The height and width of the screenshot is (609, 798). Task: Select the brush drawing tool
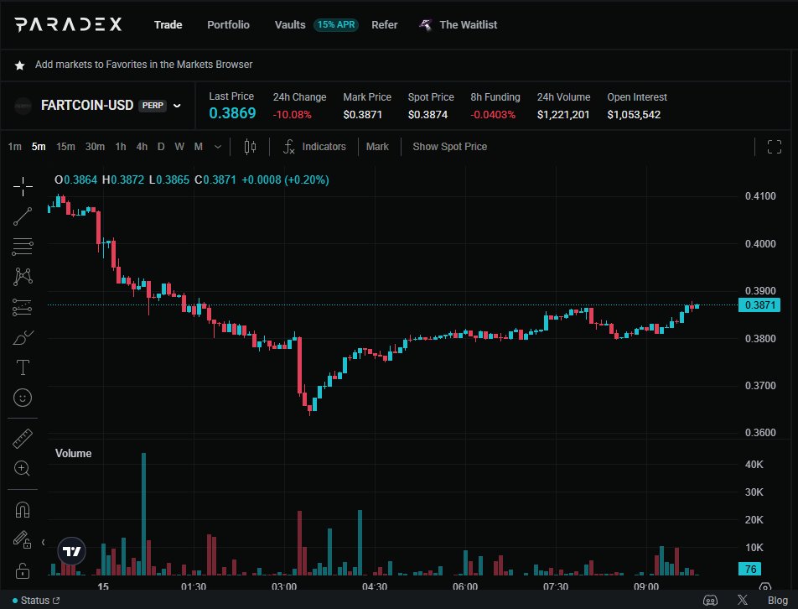(23, 337)
